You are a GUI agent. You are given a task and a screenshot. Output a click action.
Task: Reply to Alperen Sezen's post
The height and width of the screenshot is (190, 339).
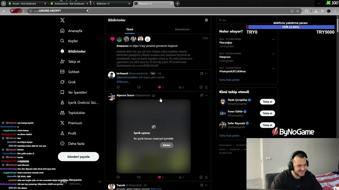click(x=118, y=177)
